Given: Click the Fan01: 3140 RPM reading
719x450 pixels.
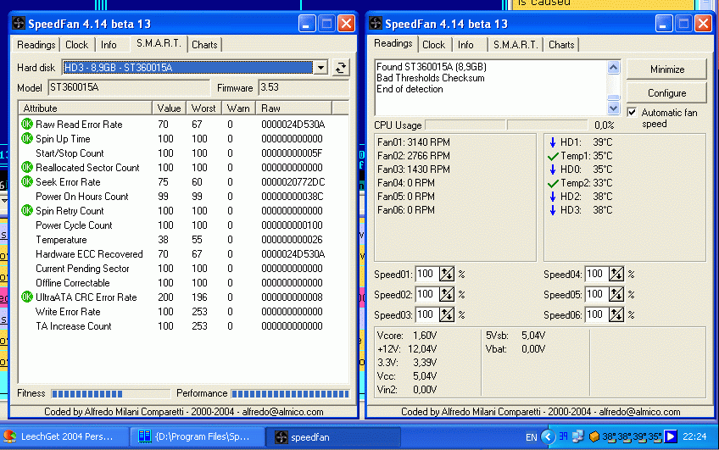Looking at the screenshot, I should pyautogui.click(x=414, y=142).
